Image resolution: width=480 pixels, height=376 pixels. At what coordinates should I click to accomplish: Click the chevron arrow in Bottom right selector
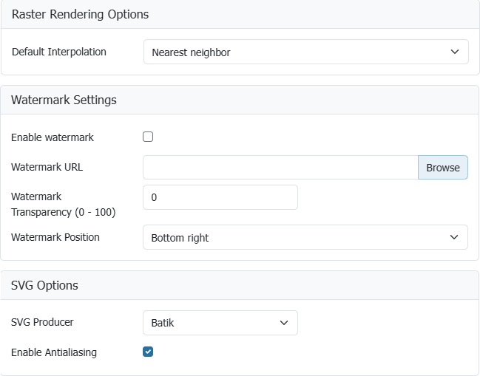454,238
